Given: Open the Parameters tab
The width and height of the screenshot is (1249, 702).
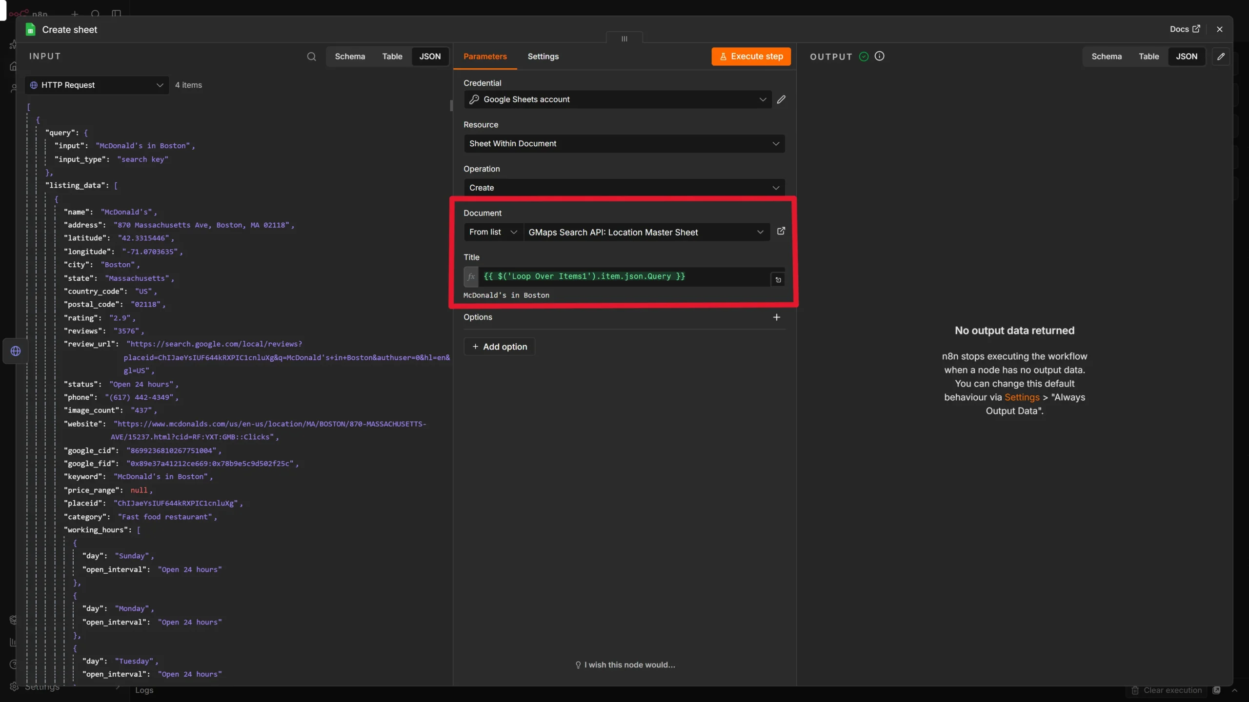Looking at the screenshot, I should pyautogui.click(x=485, y=57).
